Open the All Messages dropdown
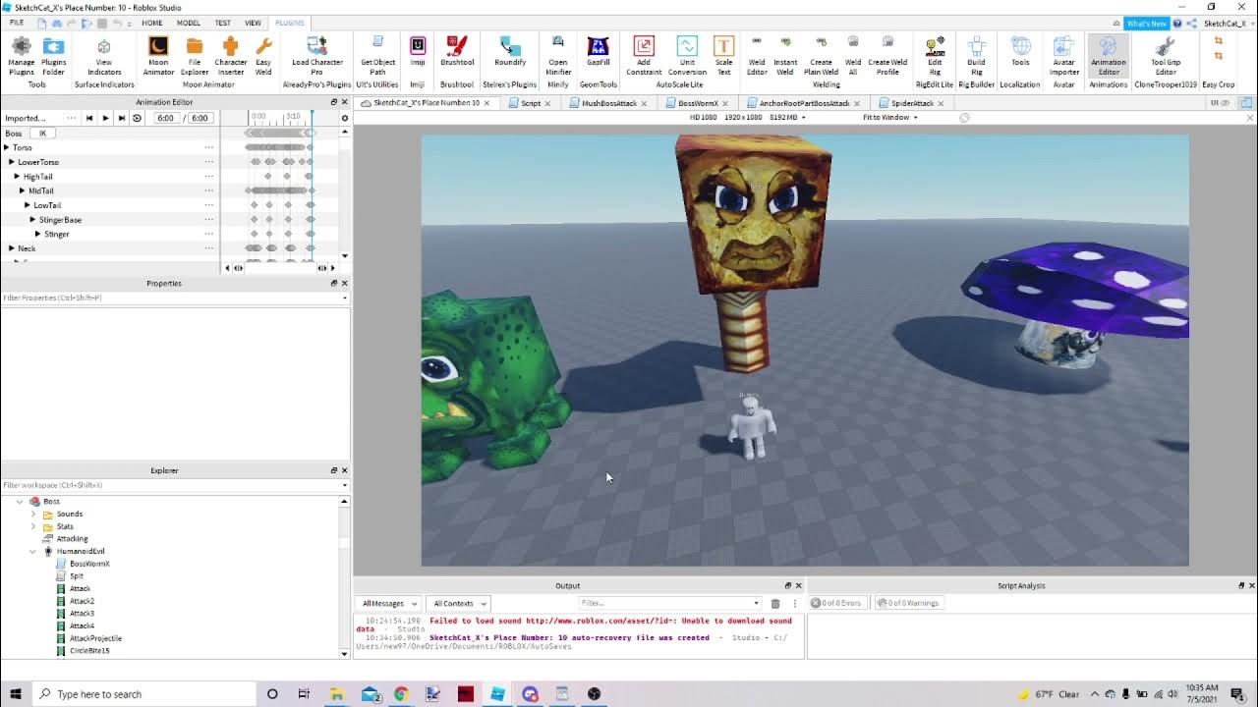The width and height of the screenshot is (1258, 707). click(x=389, y=603)
